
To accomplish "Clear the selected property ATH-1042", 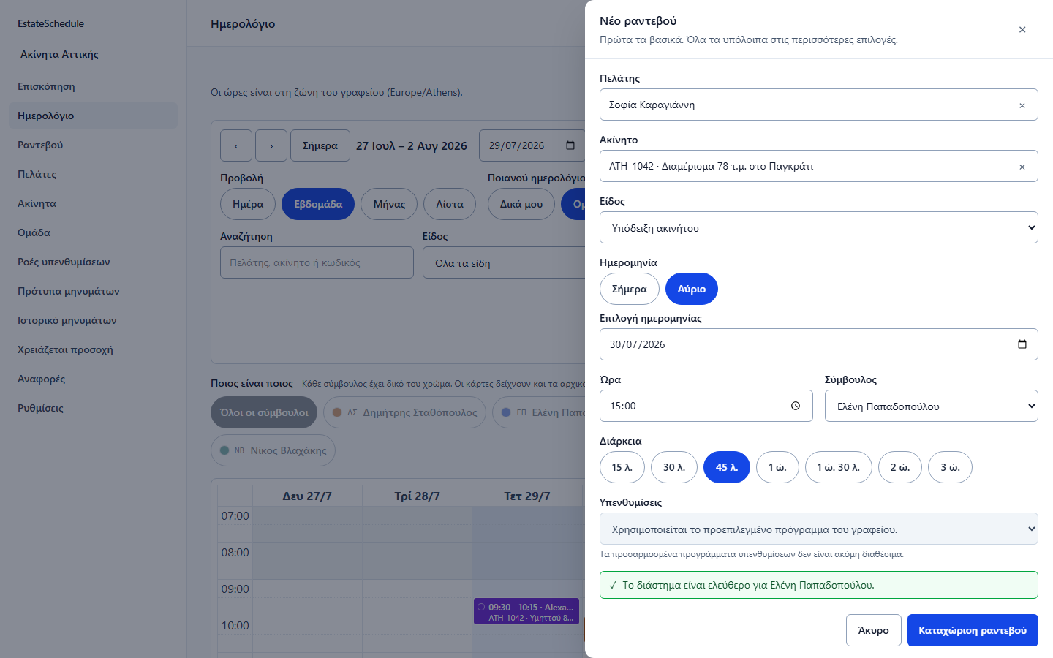I will coord(1022,167).
